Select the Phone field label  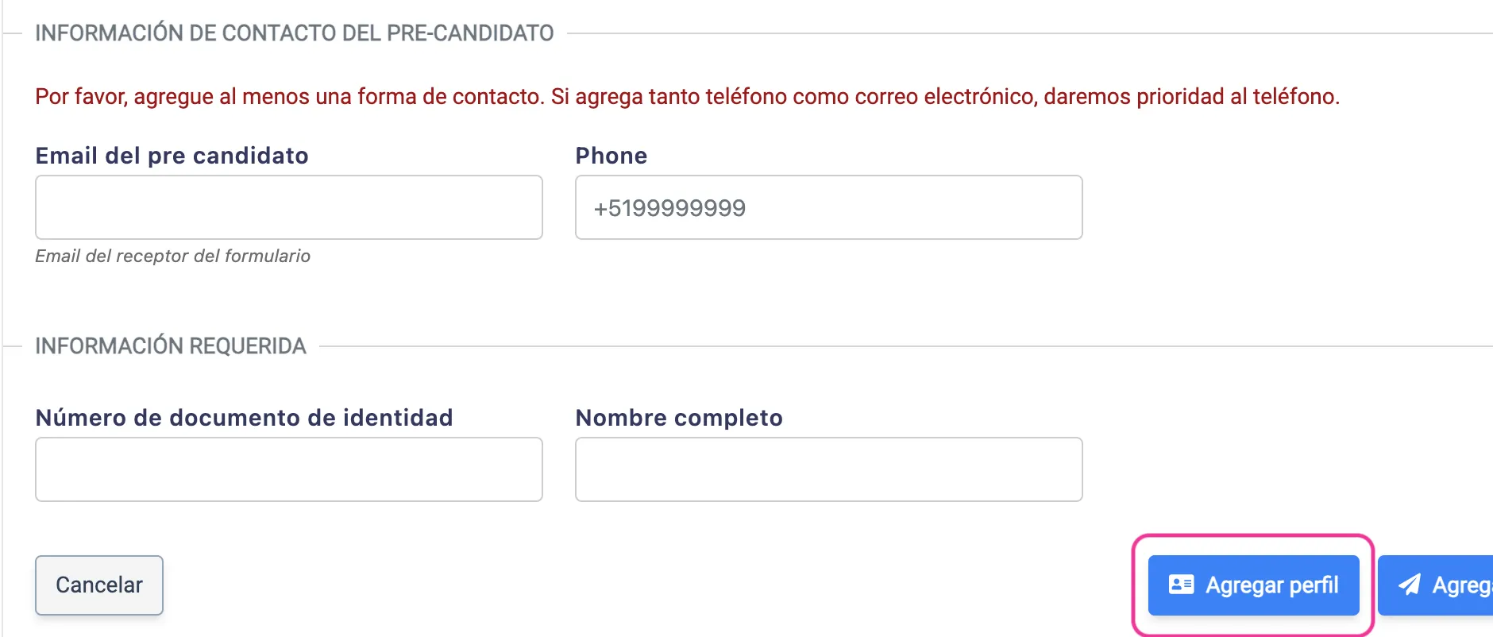pyautogui.click(x=611, y=156)
